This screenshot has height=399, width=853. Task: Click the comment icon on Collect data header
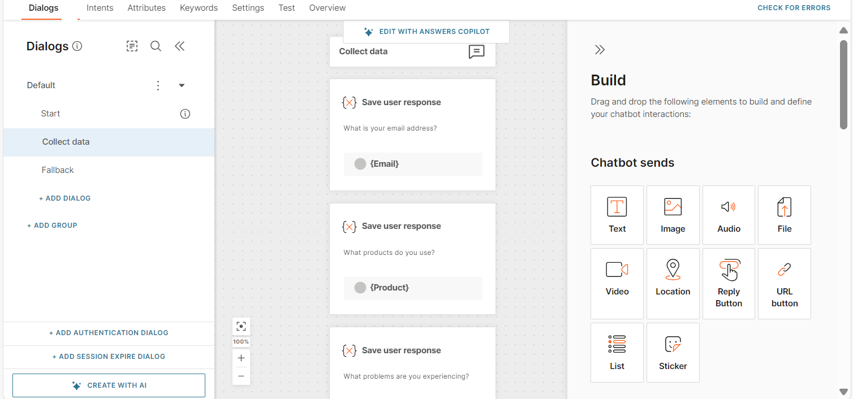(477, 51)
